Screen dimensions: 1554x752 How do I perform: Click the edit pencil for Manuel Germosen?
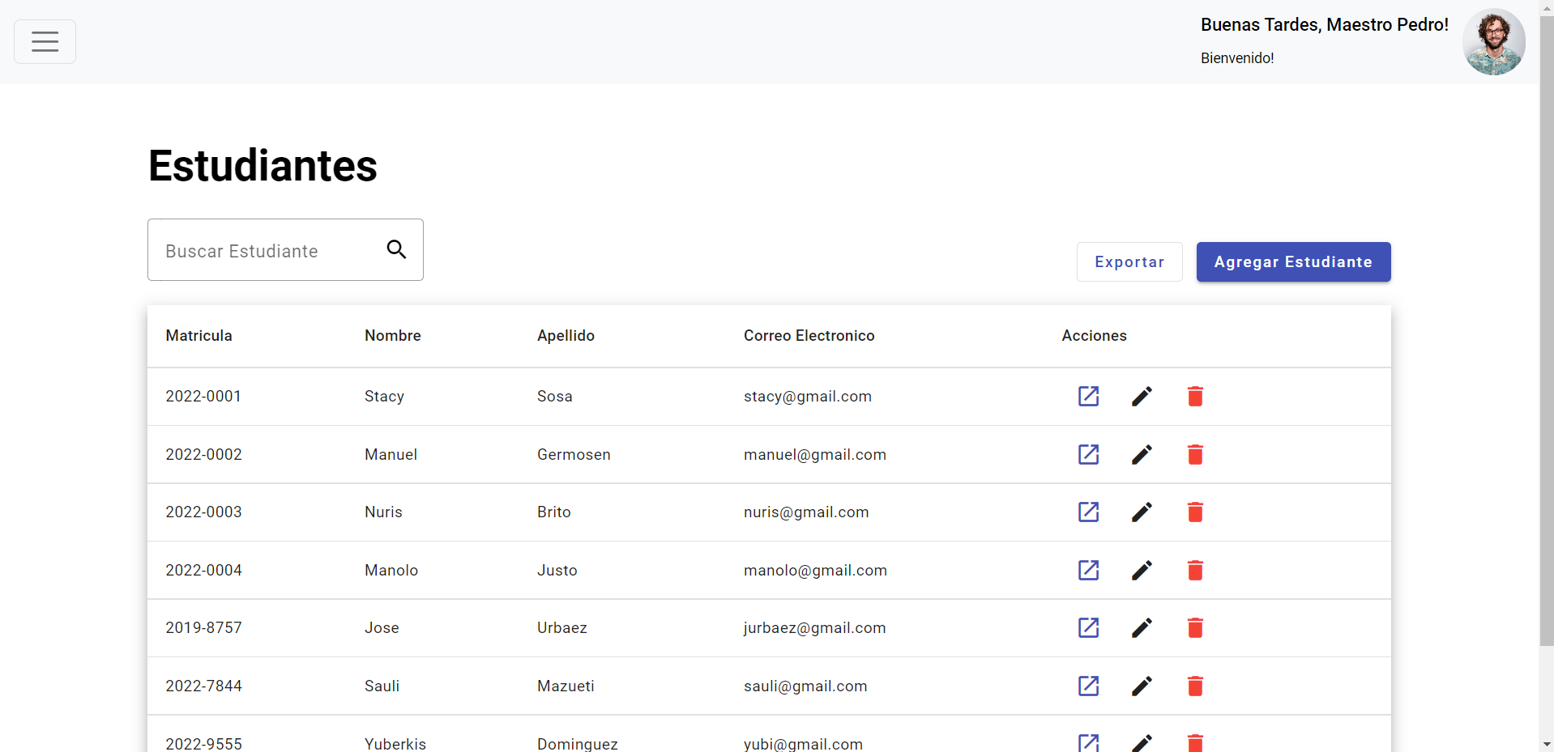[1142, 454]
